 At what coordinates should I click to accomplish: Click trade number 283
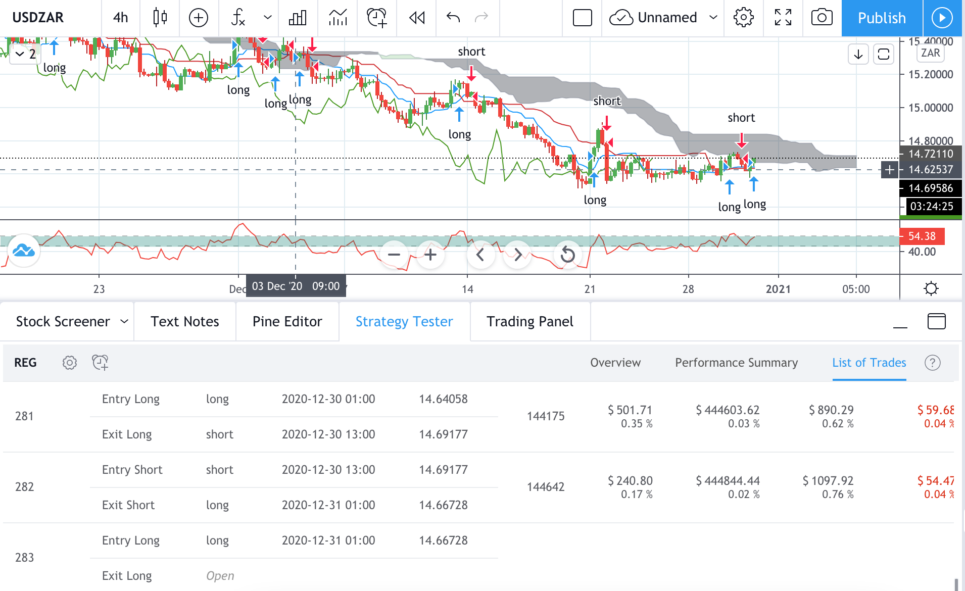24,558
